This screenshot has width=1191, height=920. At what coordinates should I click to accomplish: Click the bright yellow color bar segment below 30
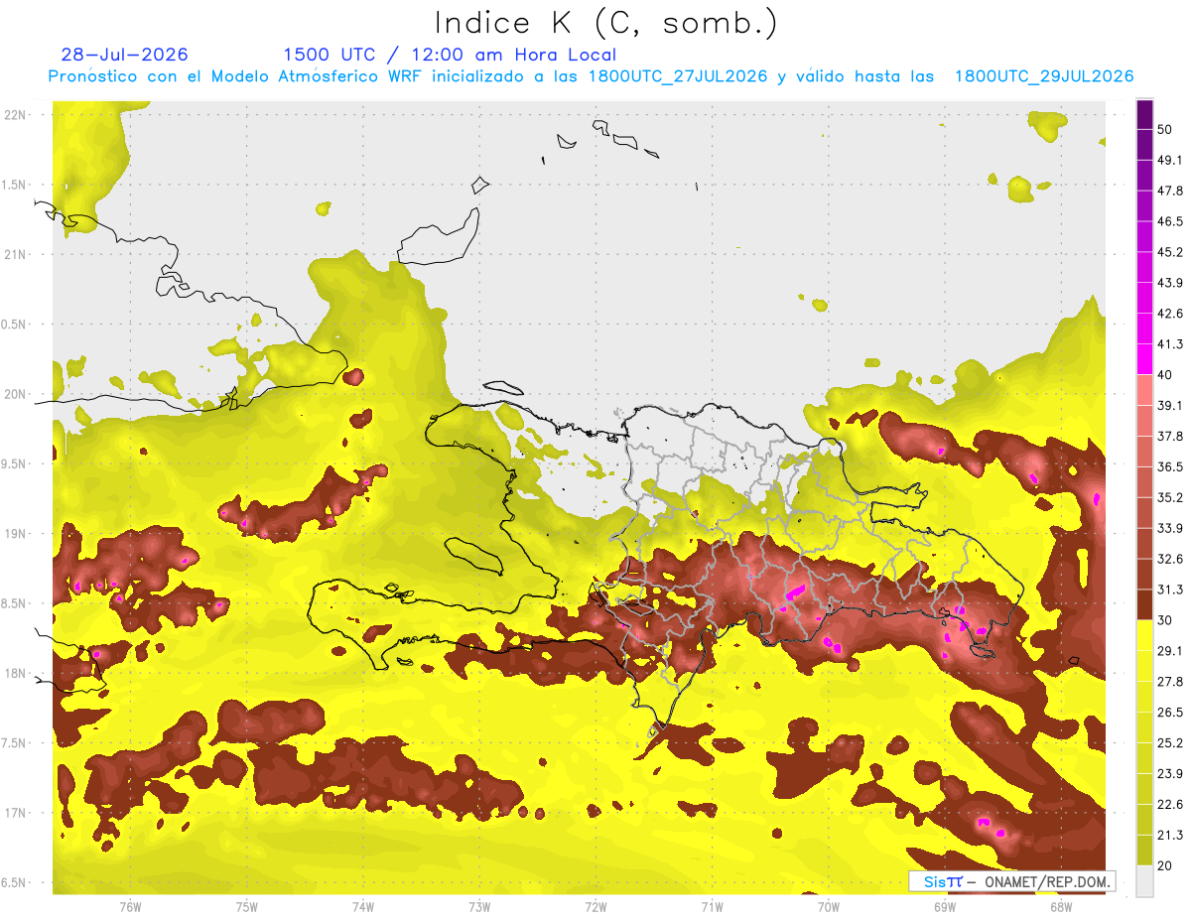(x=1144, y=635)
